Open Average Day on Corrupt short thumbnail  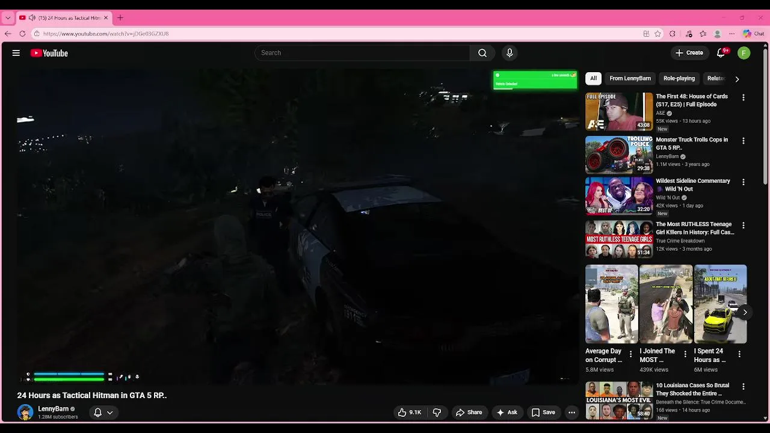pyautogui.click(x=612, y=304)
